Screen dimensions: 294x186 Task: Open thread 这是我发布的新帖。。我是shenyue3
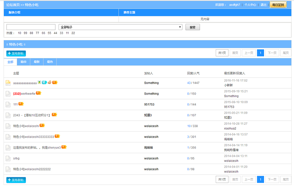click(37, 148)
